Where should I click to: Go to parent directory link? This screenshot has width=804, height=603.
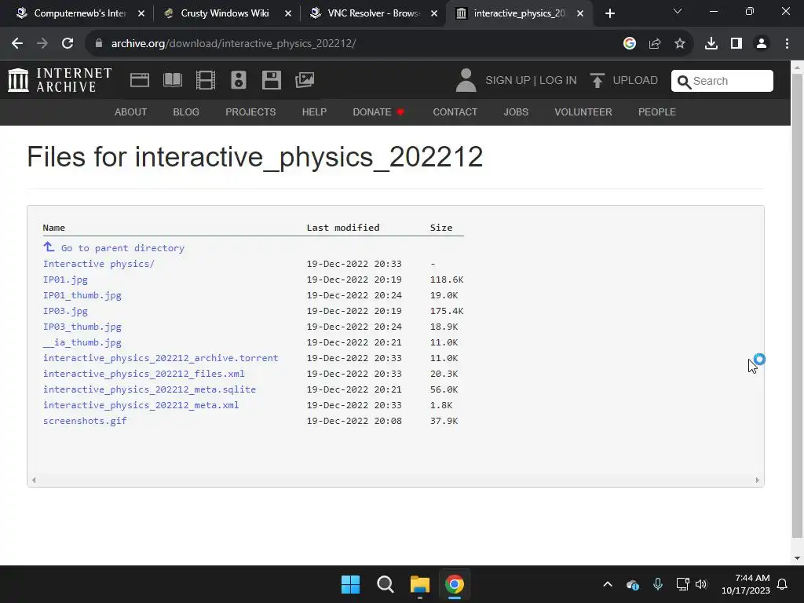(122, 248)
